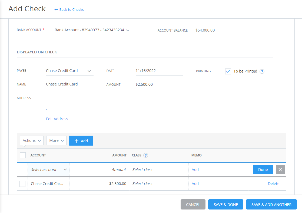
Task: Navigate using Back to Checks
Action: [71, 9]
